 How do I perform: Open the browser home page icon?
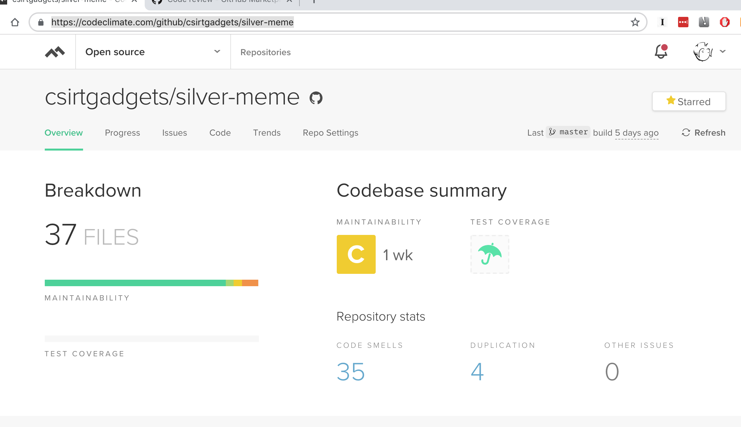(15, 22)
